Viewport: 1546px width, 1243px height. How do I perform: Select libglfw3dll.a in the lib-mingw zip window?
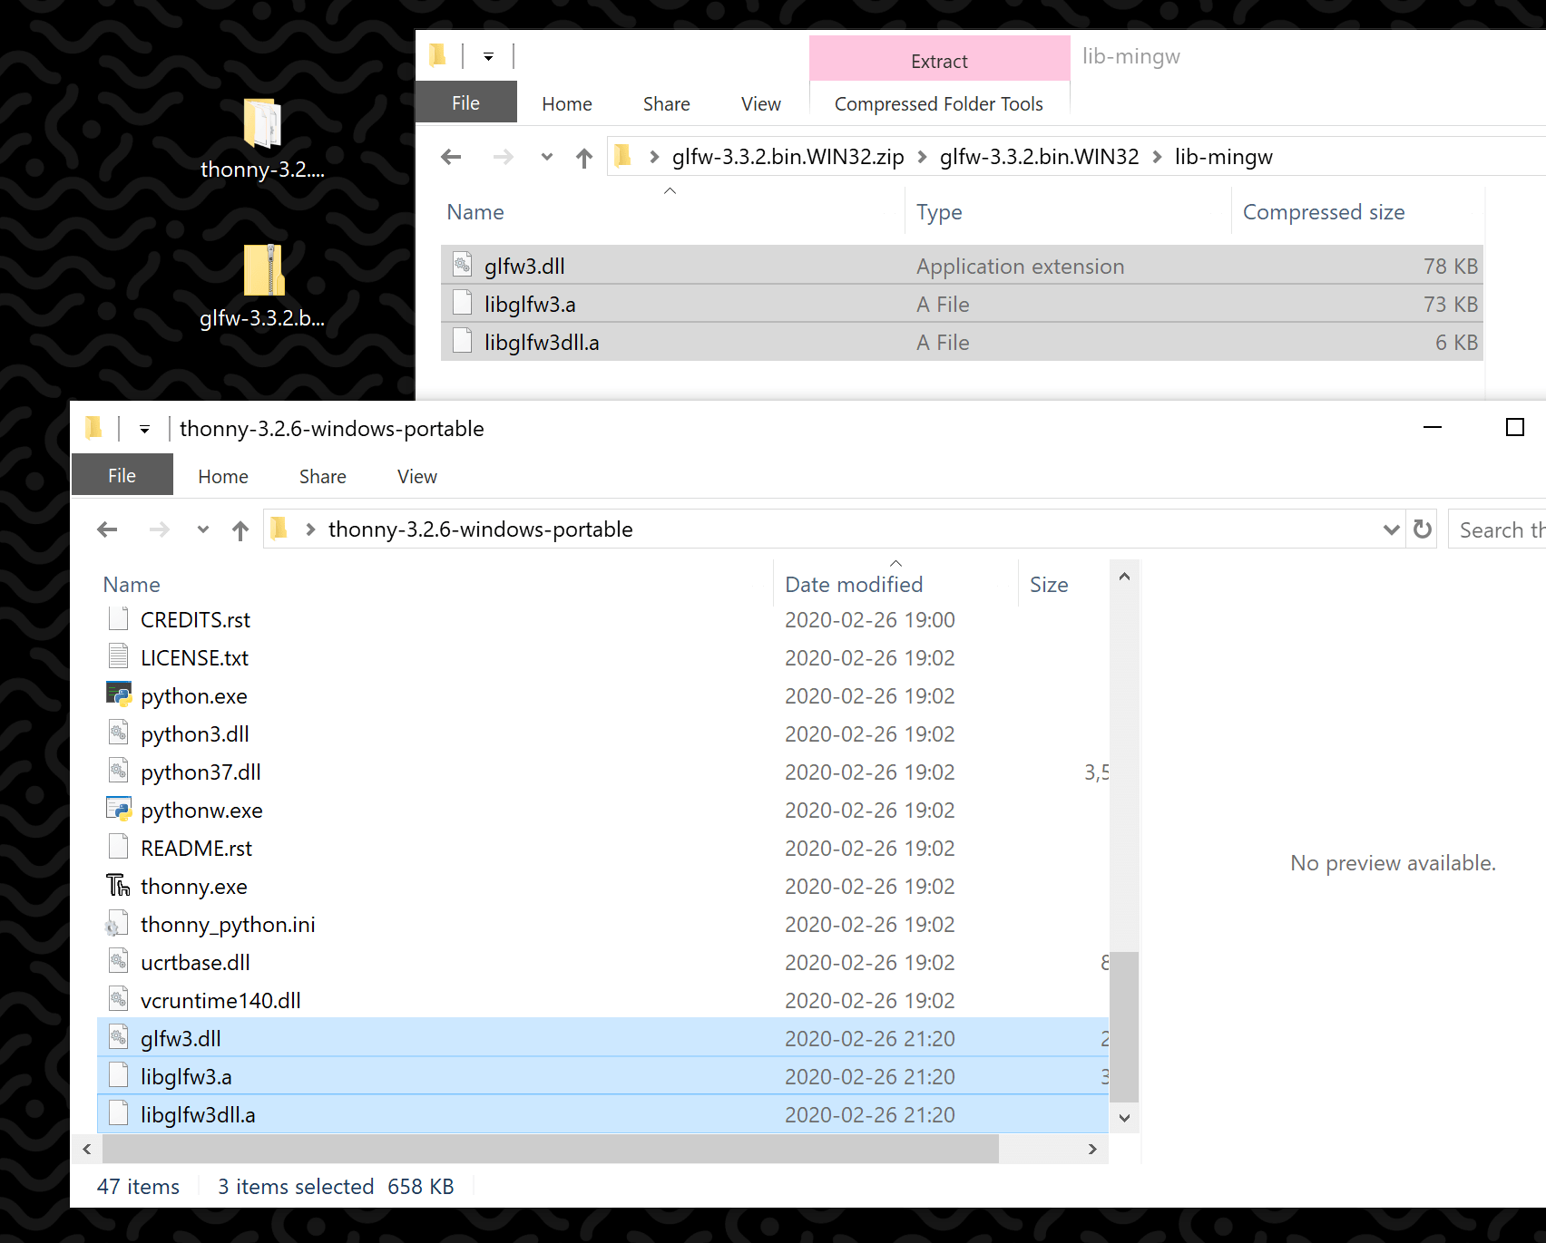pos(962,342)
